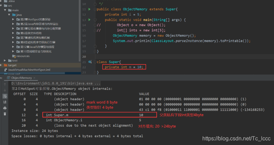Select the resources folder
The width and height of the screenshot is (274, 145).
[x=23, y=56]
